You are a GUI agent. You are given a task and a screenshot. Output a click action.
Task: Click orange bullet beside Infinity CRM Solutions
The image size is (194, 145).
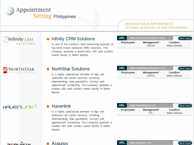48,39
